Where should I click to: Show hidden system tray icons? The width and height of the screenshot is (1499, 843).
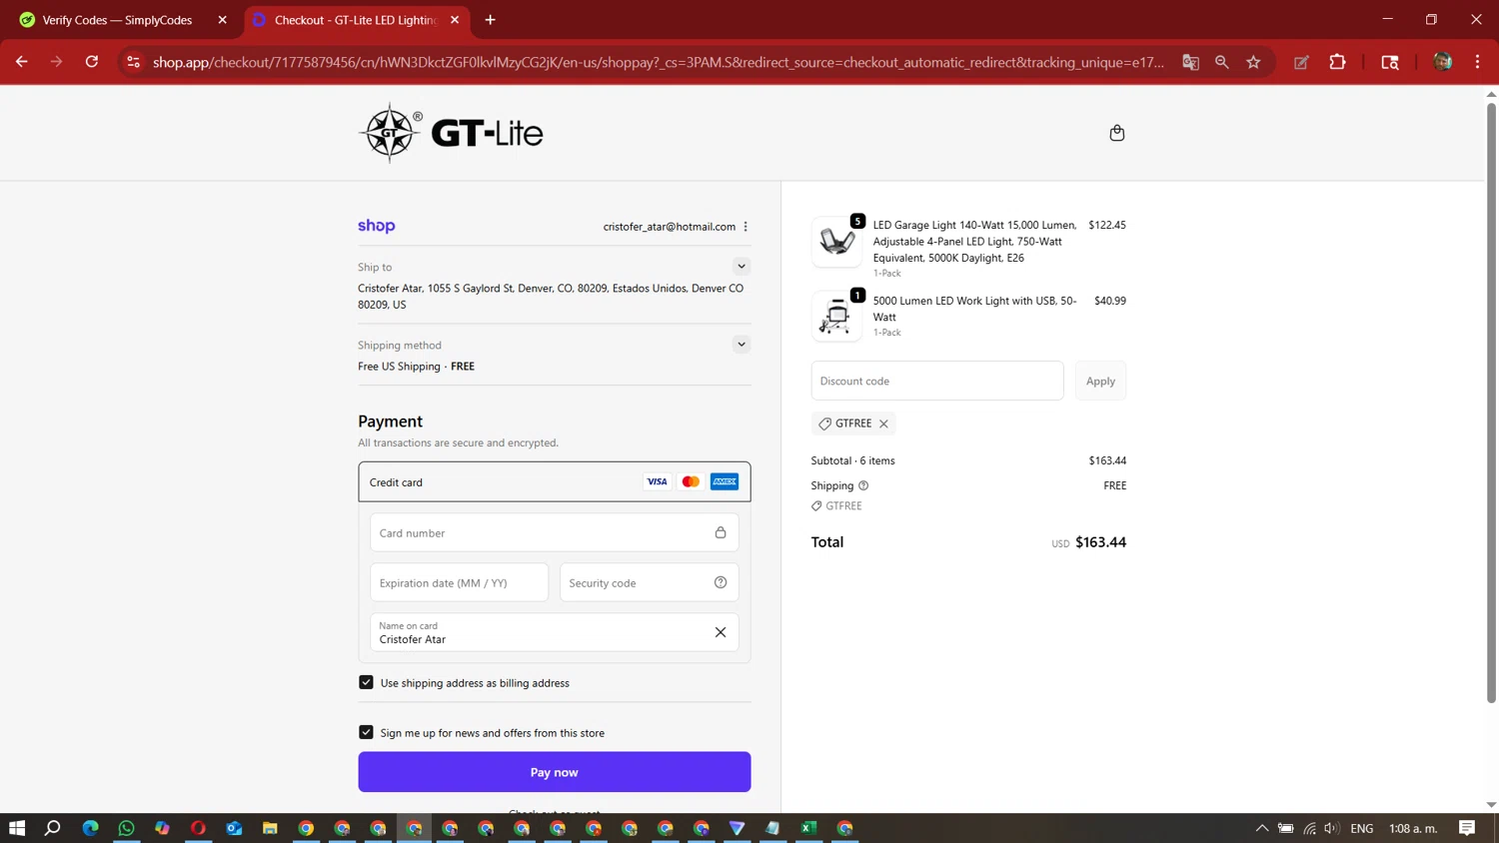(x=1262, y=828)
